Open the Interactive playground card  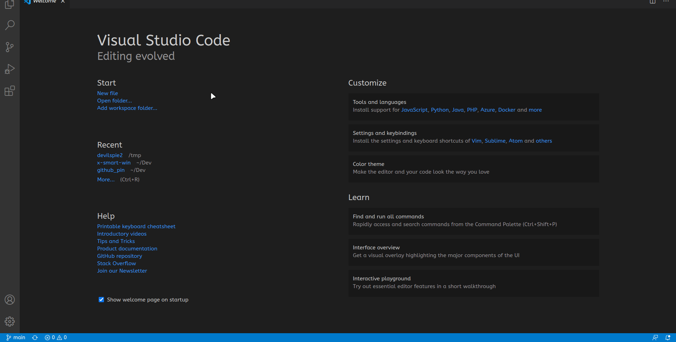474,283
